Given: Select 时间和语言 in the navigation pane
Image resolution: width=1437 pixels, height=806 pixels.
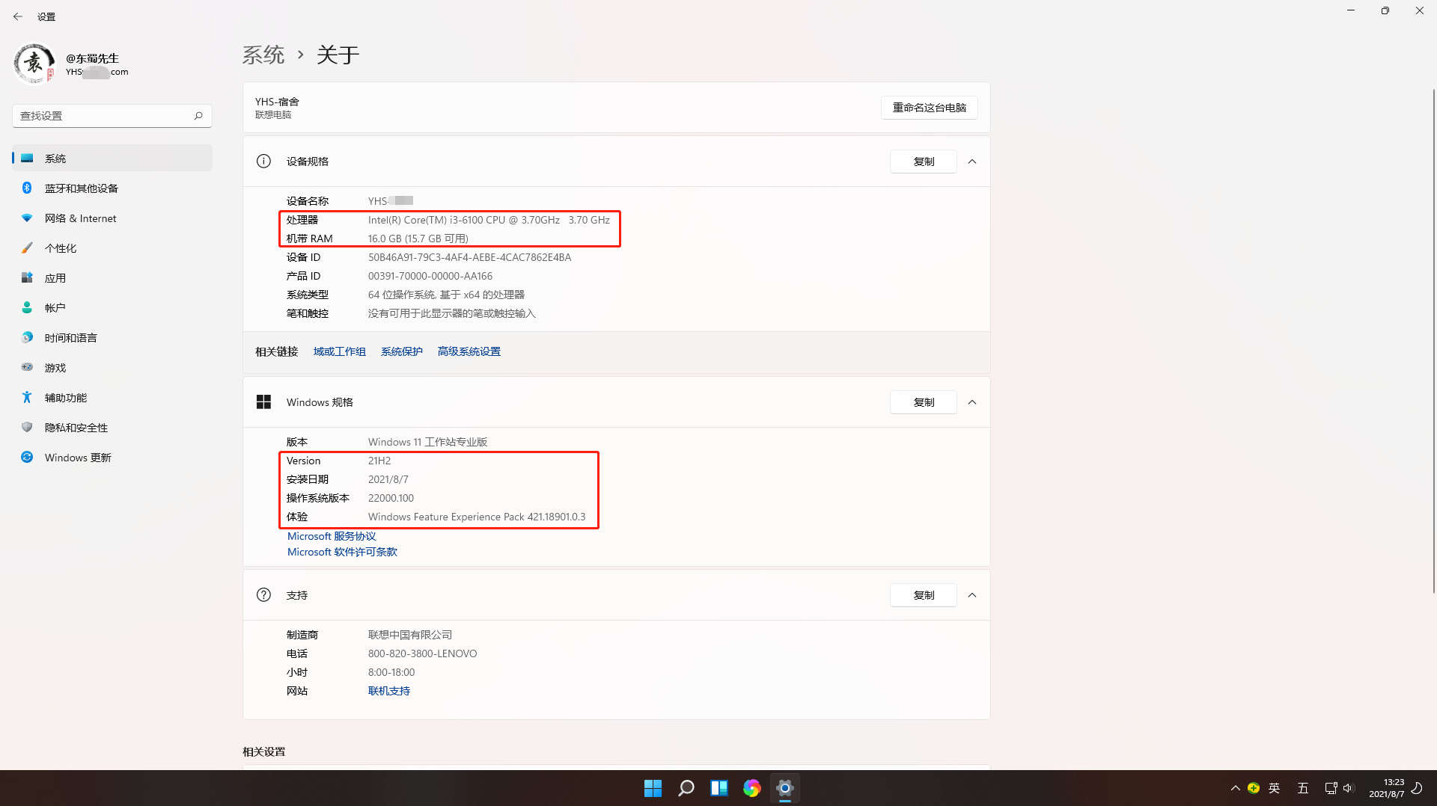Looking at the screenshot, I should pyautogui.click(x=70, y=337).
